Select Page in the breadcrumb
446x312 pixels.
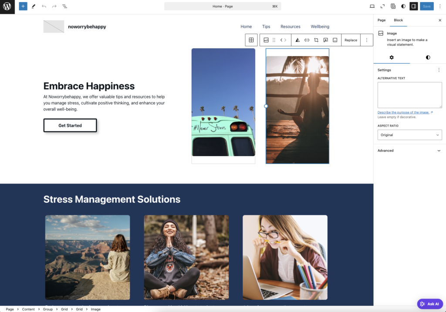click(10, 309)
